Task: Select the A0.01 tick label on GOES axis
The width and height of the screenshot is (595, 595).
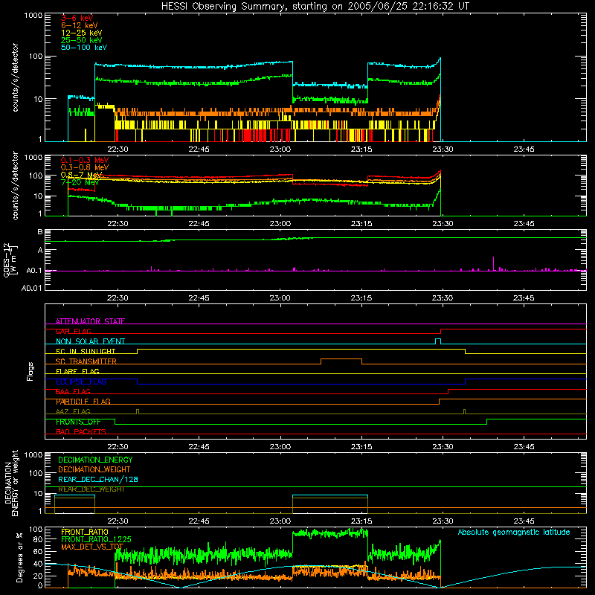Action: click(x=31, y=288)
